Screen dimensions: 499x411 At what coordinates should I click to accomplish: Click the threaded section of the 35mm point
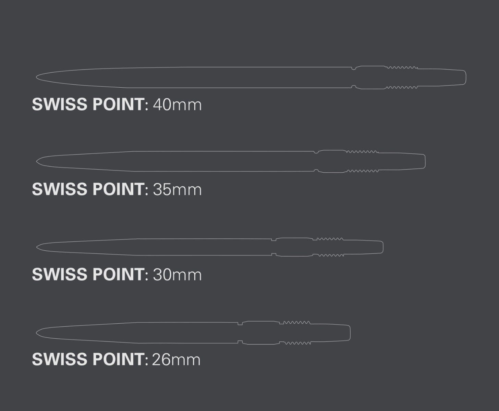[362, 161]
